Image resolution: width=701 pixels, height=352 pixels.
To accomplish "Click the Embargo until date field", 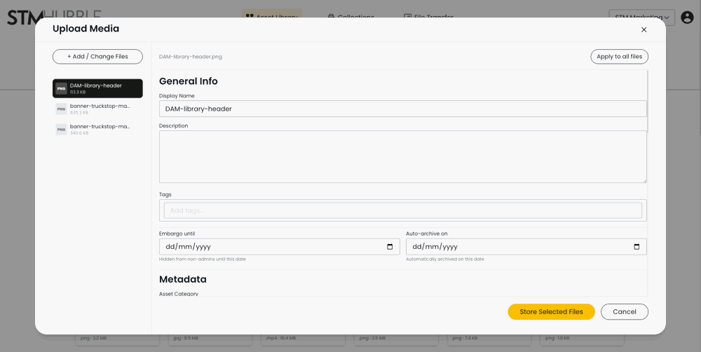I will click(x=280, y=246).
